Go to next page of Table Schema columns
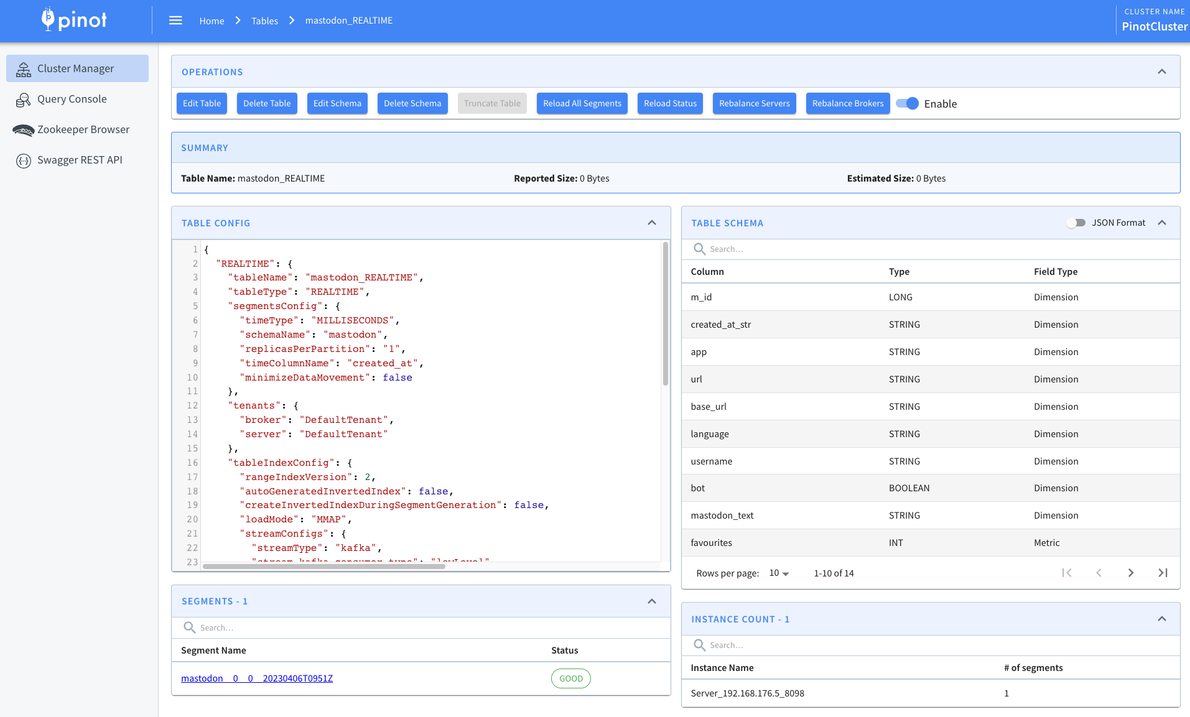The height and width of the screenshot is (717, 1190). 1131,573
